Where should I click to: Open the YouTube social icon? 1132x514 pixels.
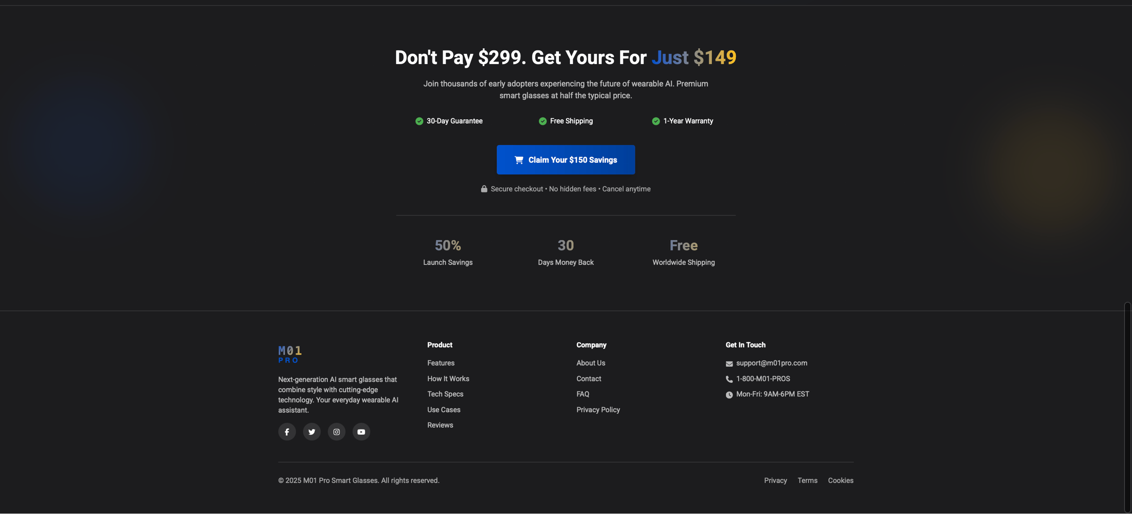(361, 431)
